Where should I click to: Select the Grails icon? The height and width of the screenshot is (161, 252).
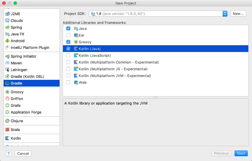click(7, 105)
